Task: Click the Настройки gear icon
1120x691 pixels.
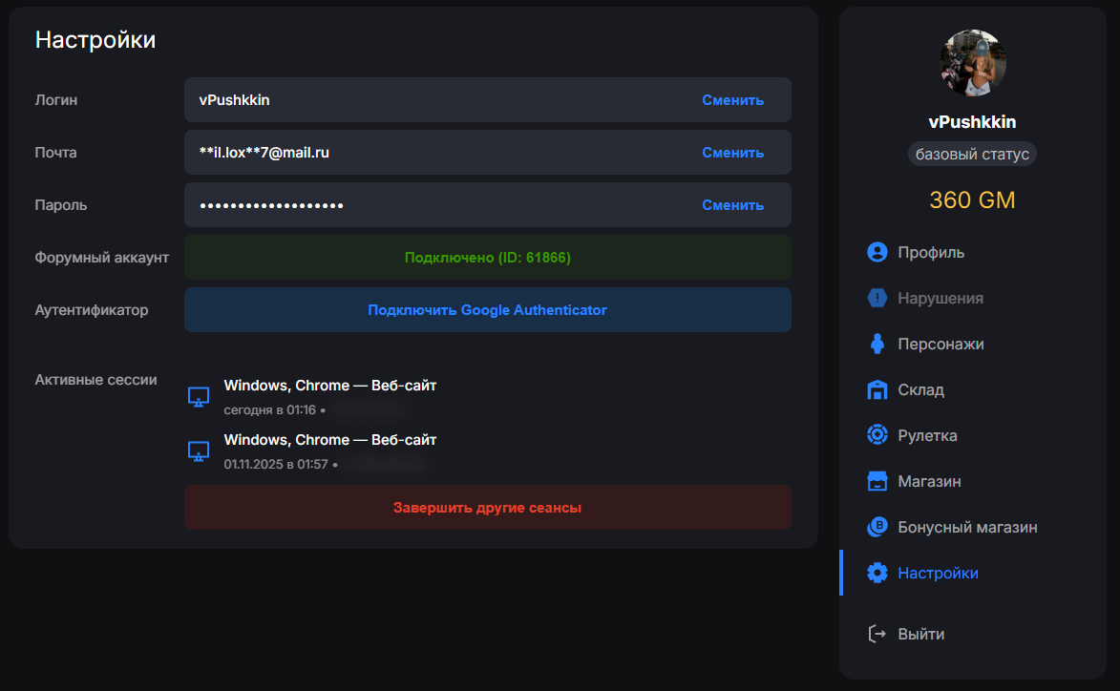Action: pyautogui.click(x=877, y=573)
